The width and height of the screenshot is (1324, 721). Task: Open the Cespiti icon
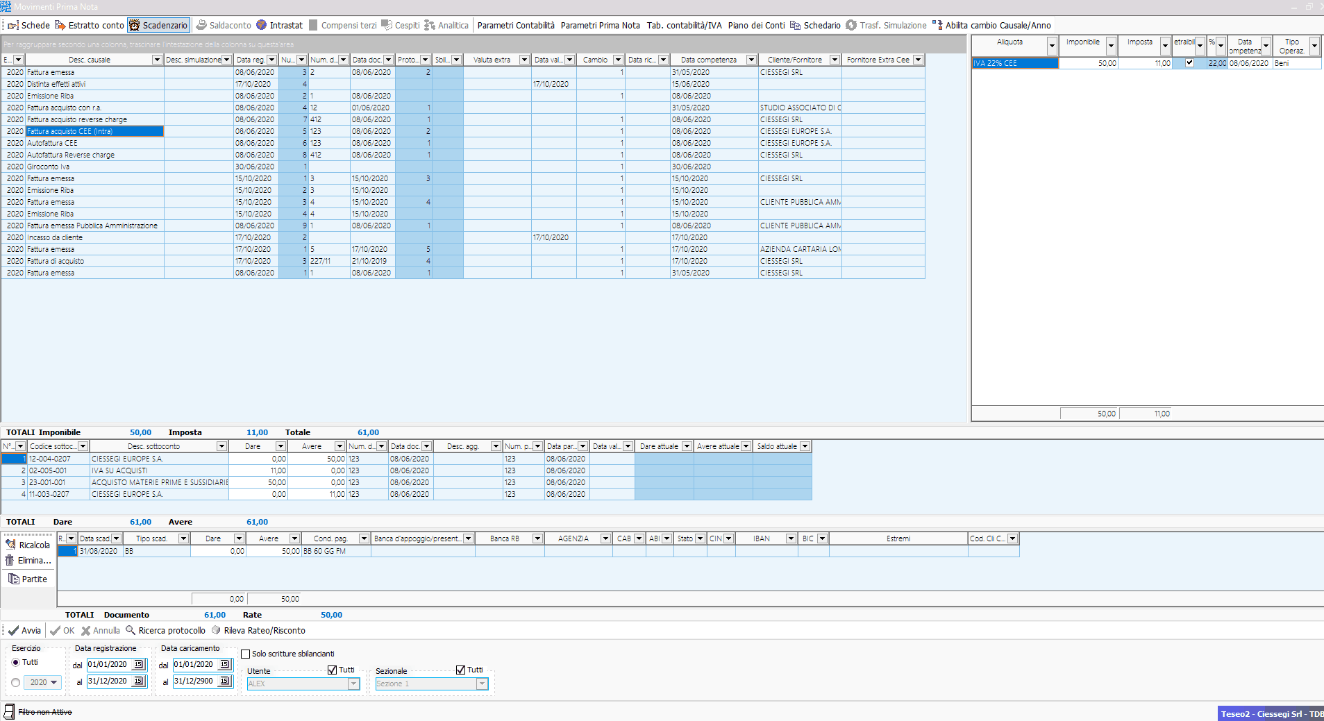387,25
